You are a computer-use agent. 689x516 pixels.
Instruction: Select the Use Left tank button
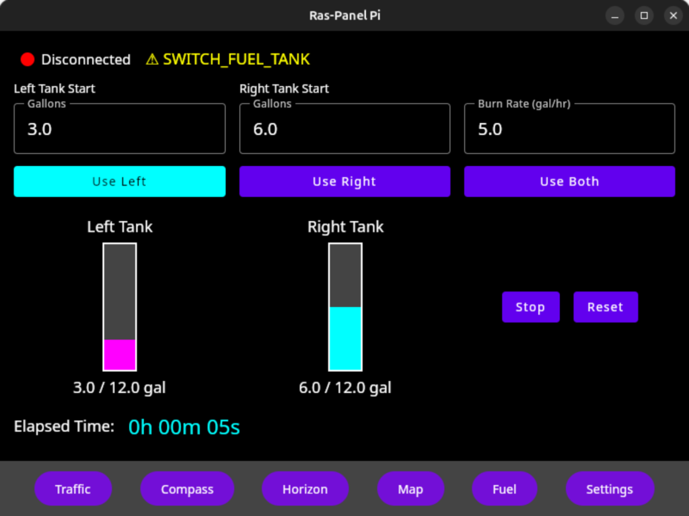[x=119, y=181]
